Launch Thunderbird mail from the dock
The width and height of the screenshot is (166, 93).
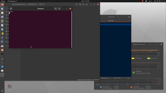point(2,9)
